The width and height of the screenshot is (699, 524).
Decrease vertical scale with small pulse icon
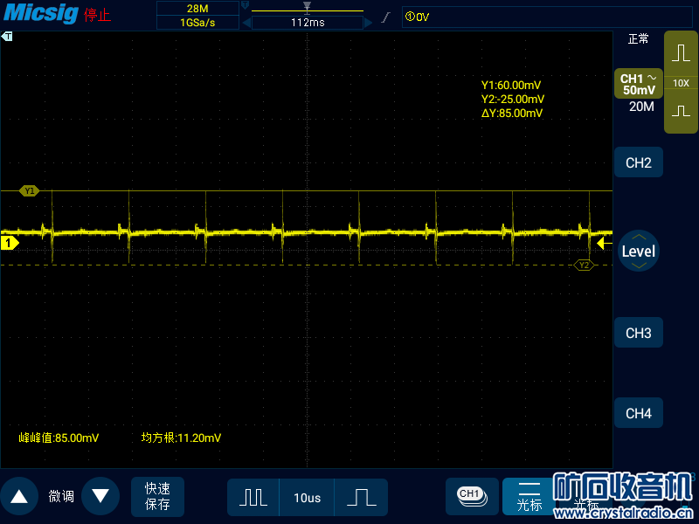click(x=681, y=111)
